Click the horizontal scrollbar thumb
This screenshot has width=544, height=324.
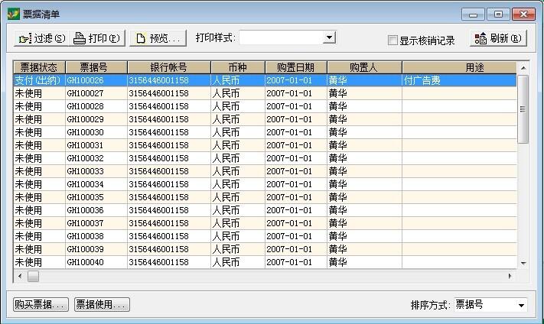pyautogui.click(x=33, y=276)
